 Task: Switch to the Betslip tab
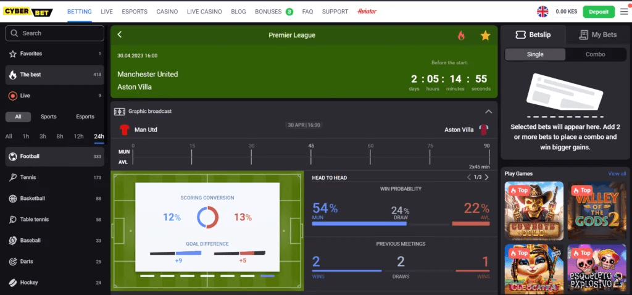coord(533,35)
